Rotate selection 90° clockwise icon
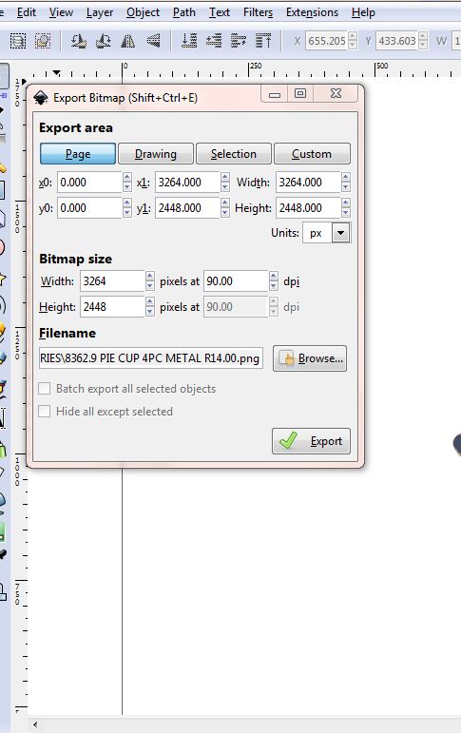This screenshot has width=461, height=733. click(x=103, y=41)
